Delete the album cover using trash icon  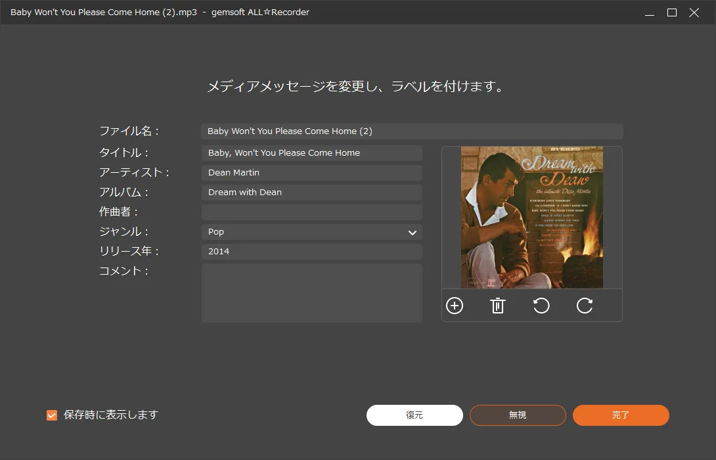[x=498, y=306]
